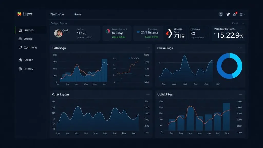Click the star icon in the top bar
The height and width of the screenshot is (148, 263).
(x=228, y=14)
